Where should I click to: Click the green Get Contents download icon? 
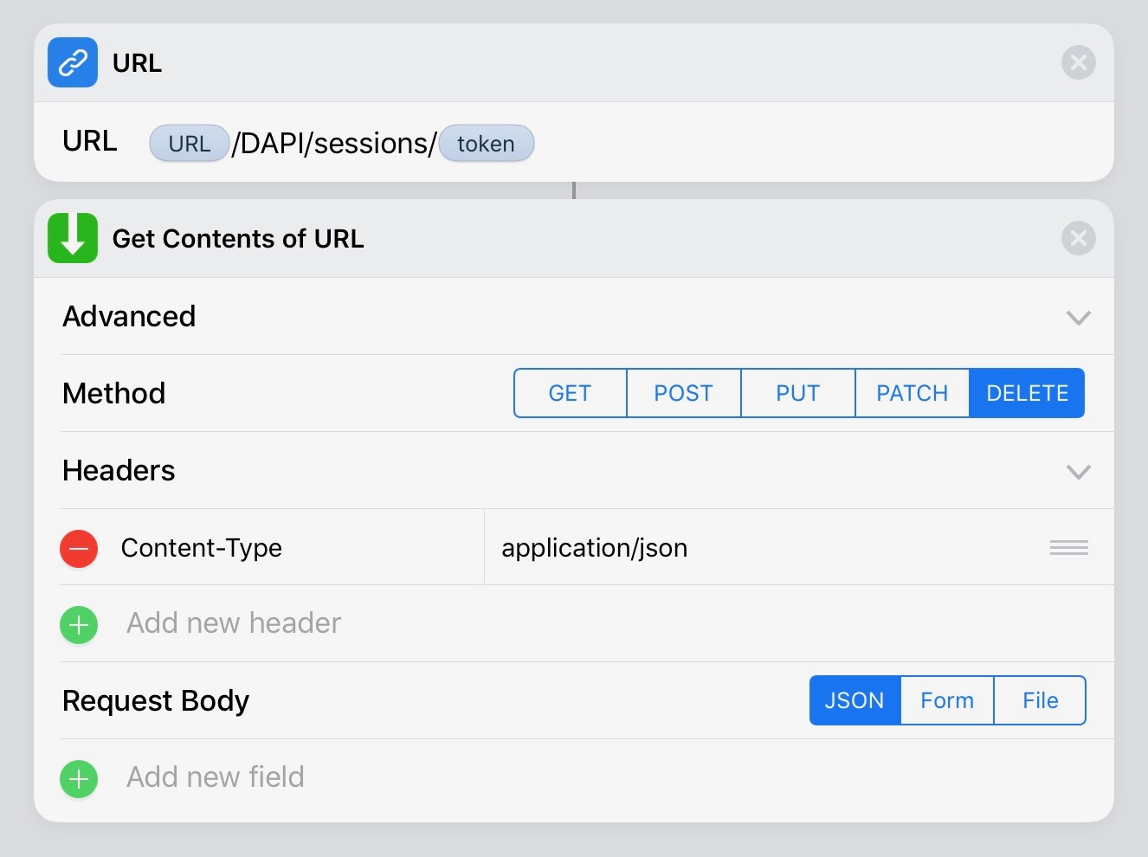coord(73,238)
